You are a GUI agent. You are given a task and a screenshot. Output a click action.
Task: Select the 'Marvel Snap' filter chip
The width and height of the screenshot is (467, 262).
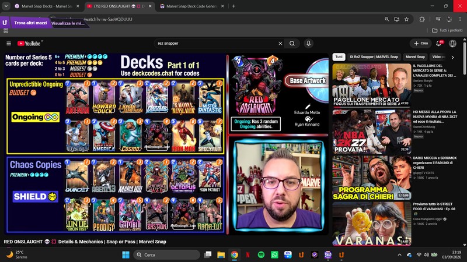[415, 56]
